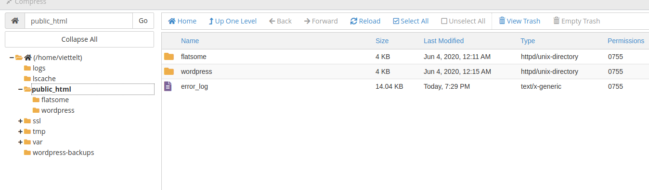This screenshot has width=649, height=190.
Task: Sort files by Size column
Action: 382,41
